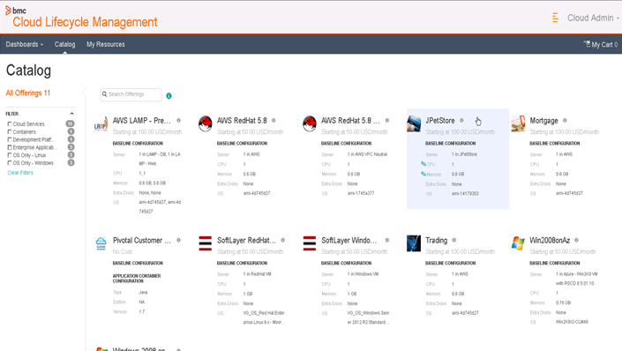Viewport: 622px width, 351px height.
Task: Click the Clear Filters link
Action: coord(20,173)
